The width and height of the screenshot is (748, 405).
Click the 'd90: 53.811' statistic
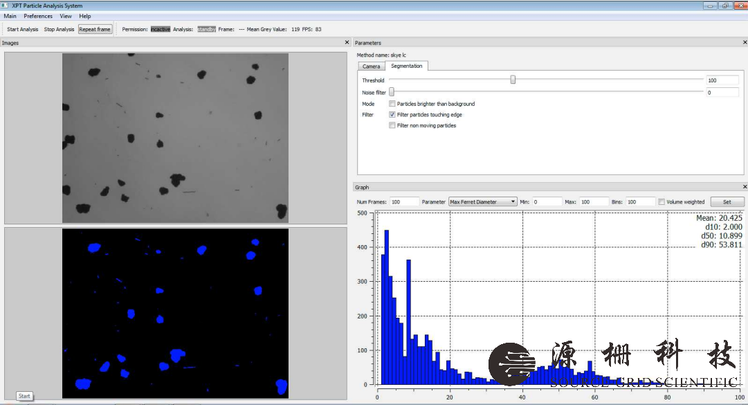722,245
